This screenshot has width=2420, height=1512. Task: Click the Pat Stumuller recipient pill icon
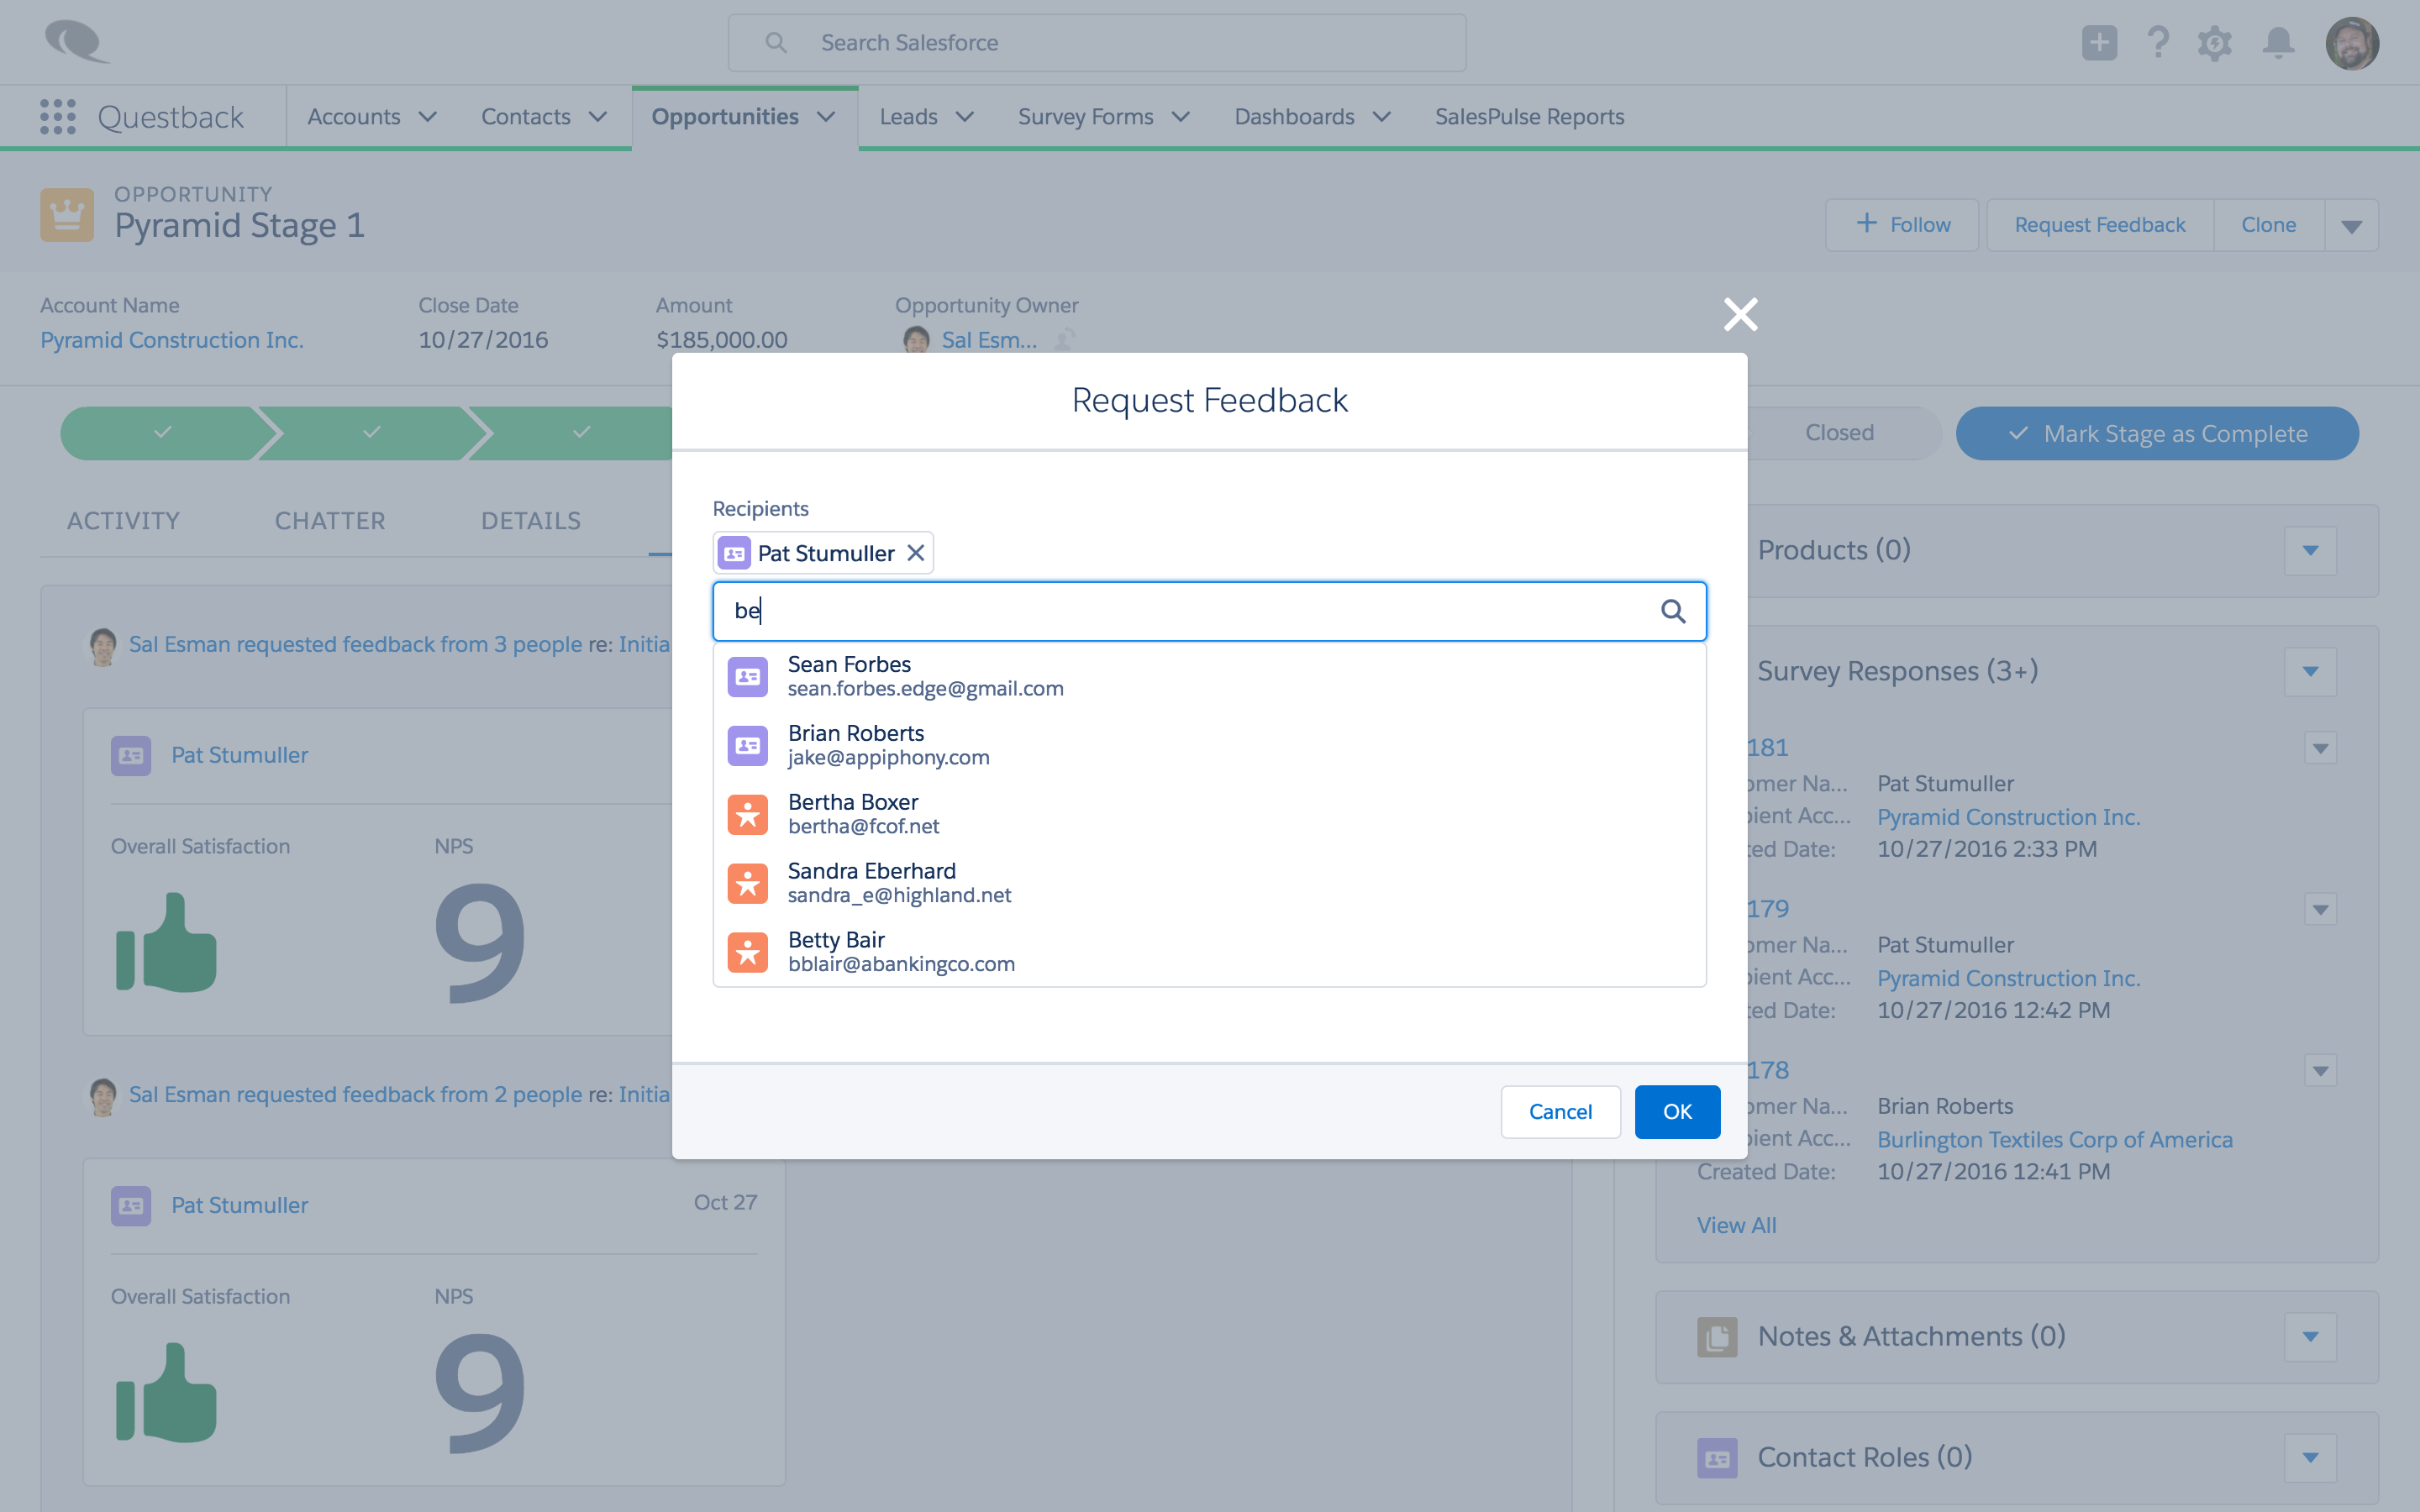pyautogui.click(x=734, y=553)
